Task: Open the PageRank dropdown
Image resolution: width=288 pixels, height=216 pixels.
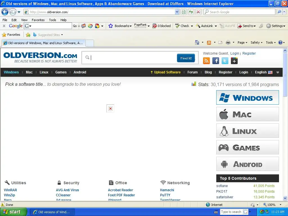Action: [x=148, y=26]
